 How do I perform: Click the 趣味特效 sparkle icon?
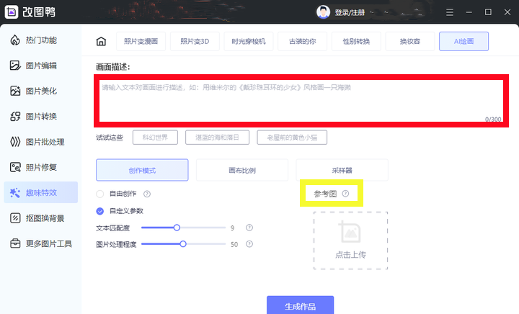pos(15,193)
